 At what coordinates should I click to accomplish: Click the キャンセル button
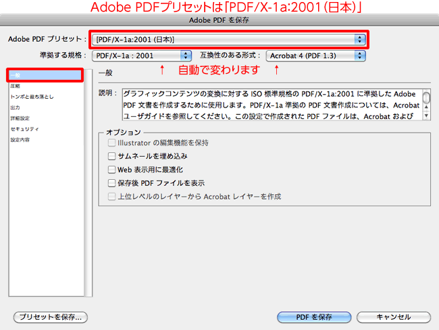click(x=394, y=317)
